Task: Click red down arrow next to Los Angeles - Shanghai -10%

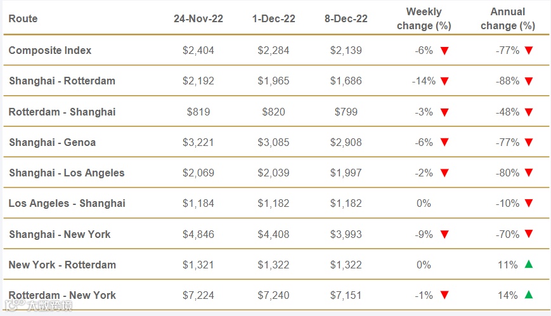Action: 529,204
